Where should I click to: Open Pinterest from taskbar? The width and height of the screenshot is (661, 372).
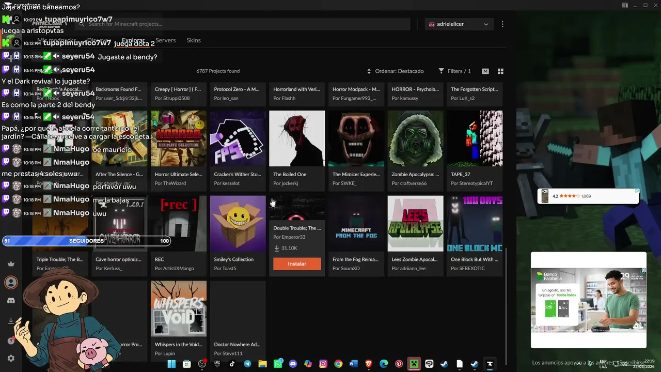pos(399,364)
